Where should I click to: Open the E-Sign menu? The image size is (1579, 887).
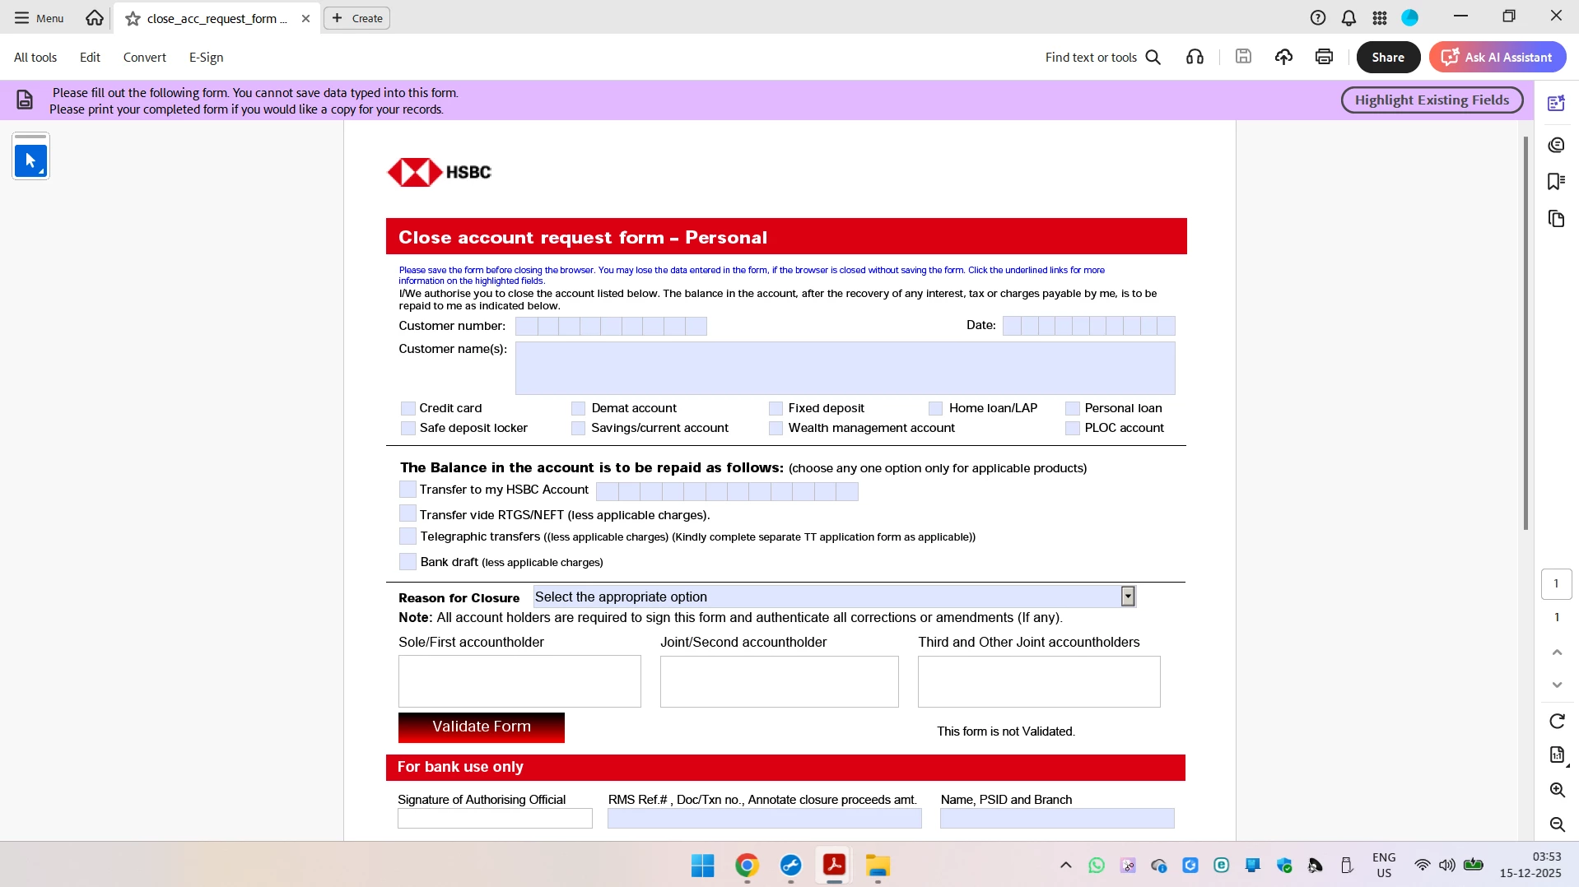[206, 57]
